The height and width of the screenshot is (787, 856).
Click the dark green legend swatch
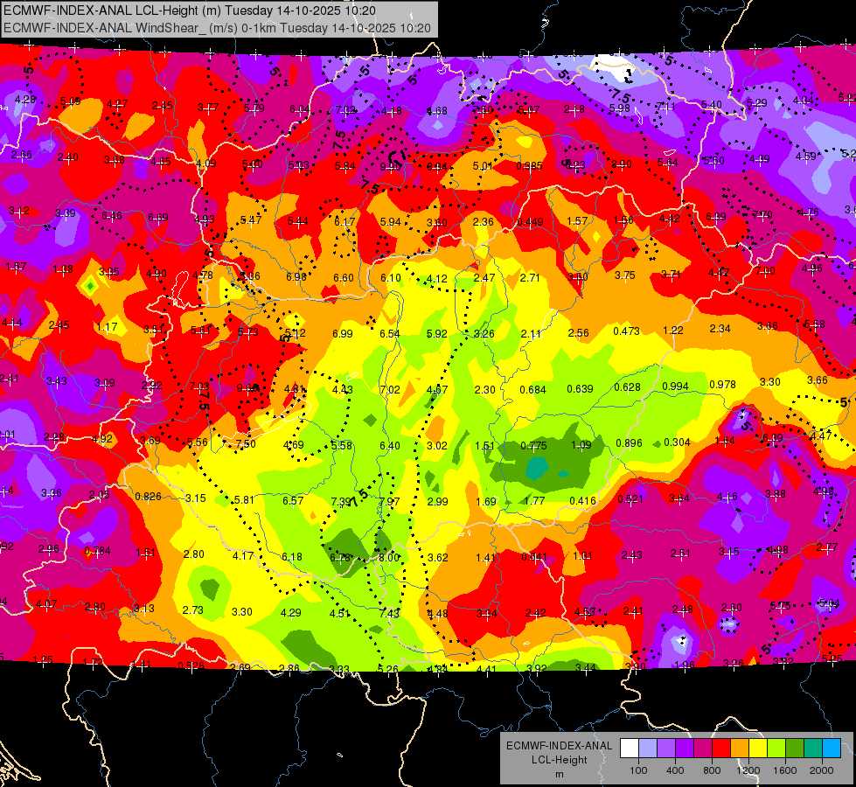click(x=794, y=749)
